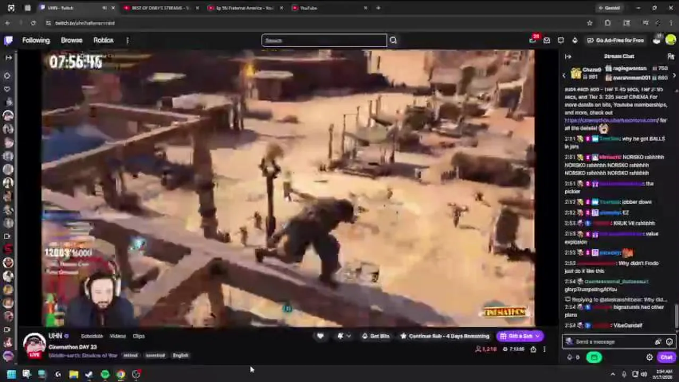Open Spotify from the taskbar
The width and height of the screenshot is (679, 382).
(105, 375)
